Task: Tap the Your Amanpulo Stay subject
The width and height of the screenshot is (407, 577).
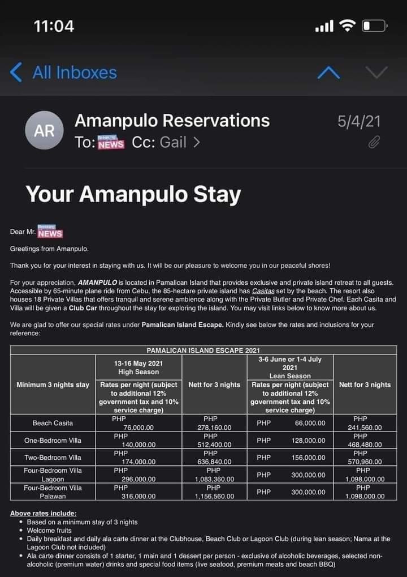Action: tap(133, 194)
